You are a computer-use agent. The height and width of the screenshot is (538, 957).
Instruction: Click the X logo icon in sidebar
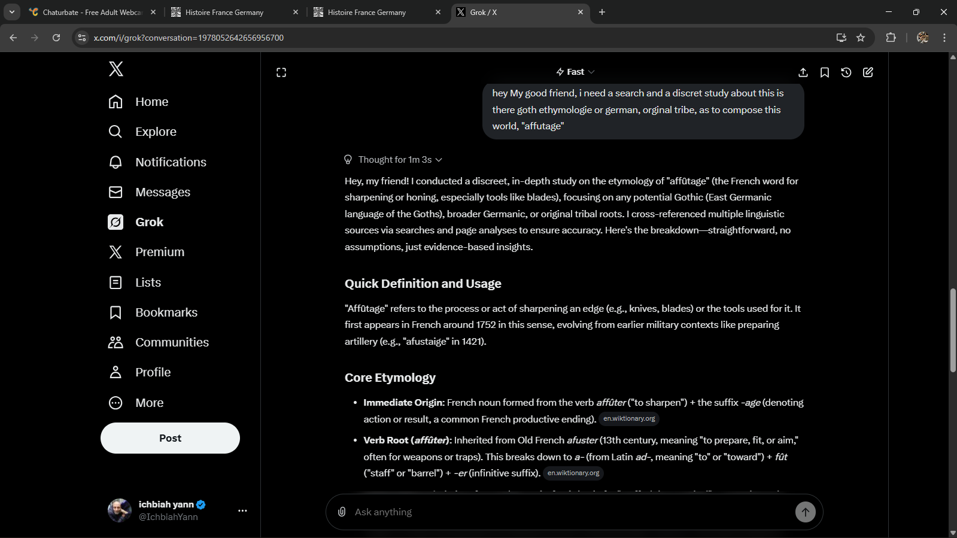coord(116,69)
